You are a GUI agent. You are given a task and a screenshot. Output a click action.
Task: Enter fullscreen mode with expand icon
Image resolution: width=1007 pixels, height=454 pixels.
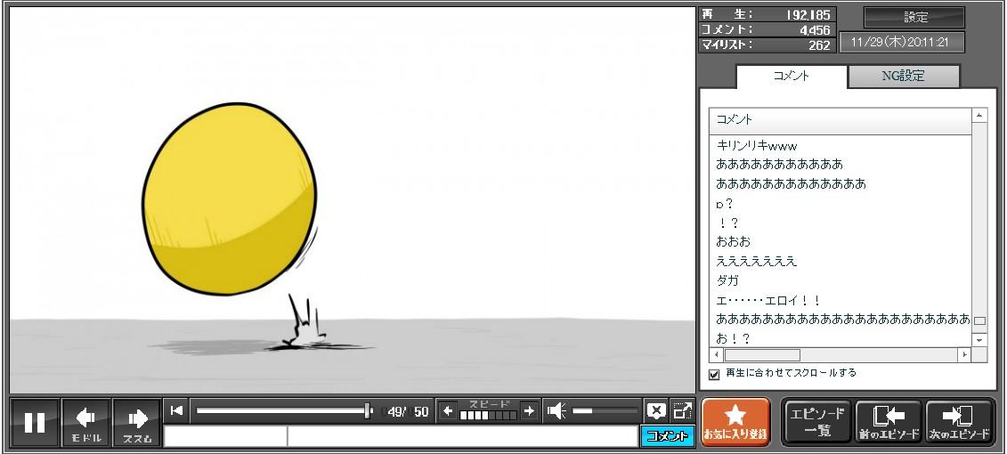pyautogui.click(x=682, y=411)
